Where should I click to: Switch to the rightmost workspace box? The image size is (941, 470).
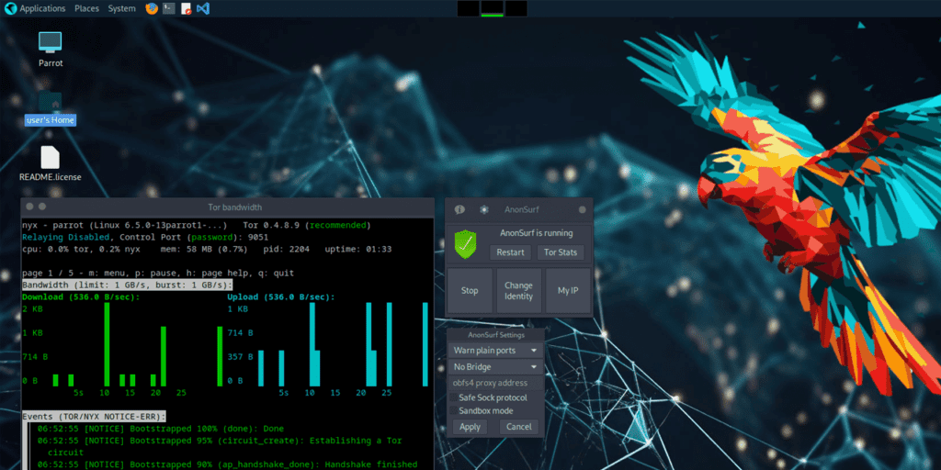(x=516, y=8)
